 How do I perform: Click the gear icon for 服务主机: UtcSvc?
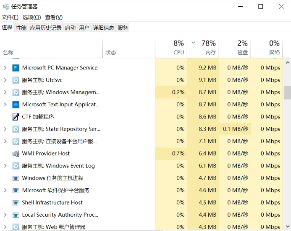click(x=16, y=80)
